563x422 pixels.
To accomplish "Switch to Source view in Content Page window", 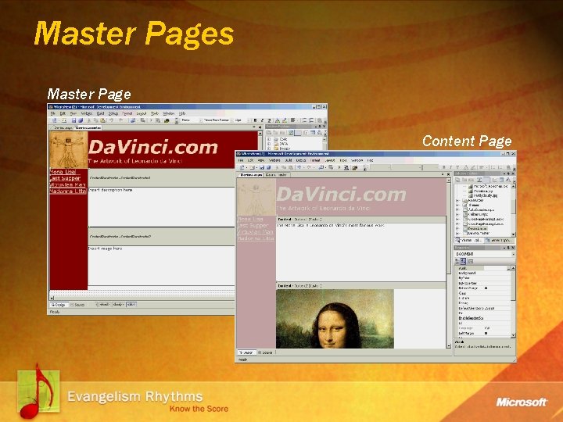I will (266, 352).
